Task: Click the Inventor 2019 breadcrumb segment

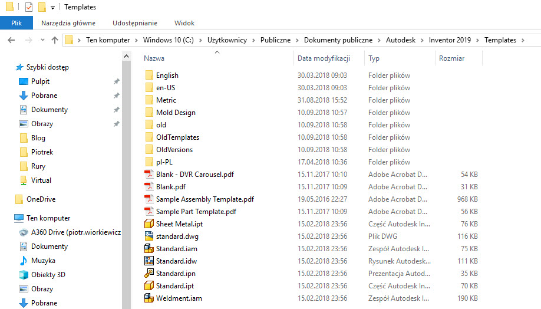Action: [450, 40]
